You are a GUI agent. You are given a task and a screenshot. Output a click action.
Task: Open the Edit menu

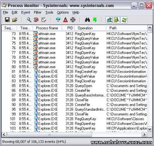tap(15, 13)
